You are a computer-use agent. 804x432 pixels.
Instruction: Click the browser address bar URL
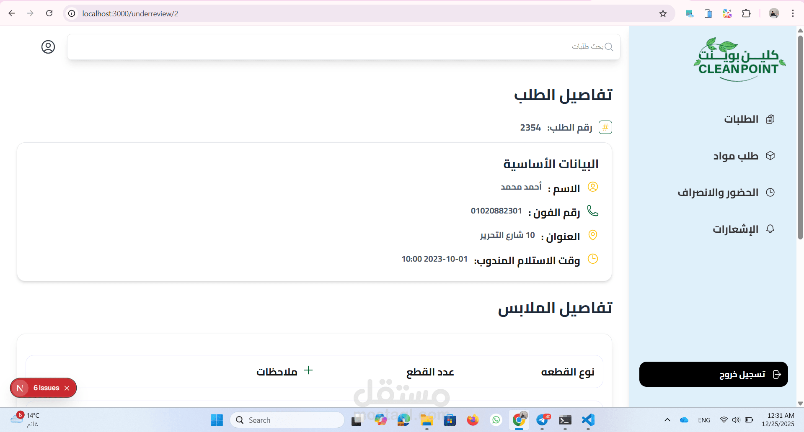point(130,13)
